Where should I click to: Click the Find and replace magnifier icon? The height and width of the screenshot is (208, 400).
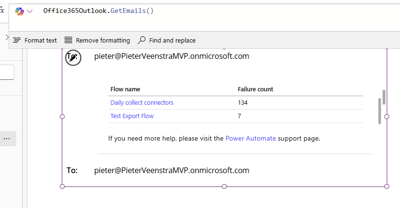pos(141,40)
